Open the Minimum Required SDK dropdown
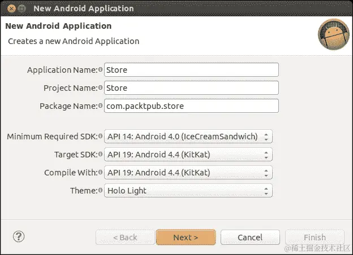 188,137
